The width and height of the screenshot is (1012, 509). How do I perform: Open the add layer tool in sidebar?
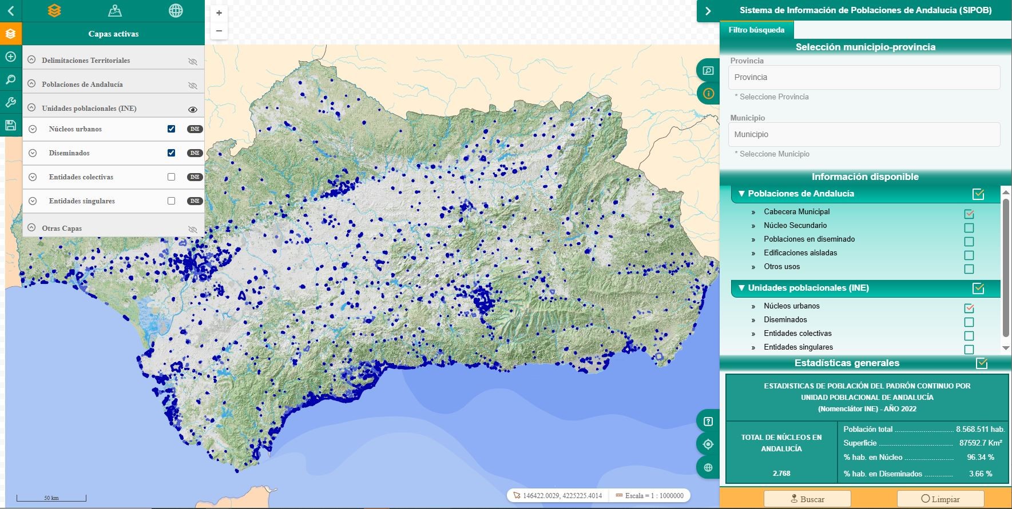[10, 57]
